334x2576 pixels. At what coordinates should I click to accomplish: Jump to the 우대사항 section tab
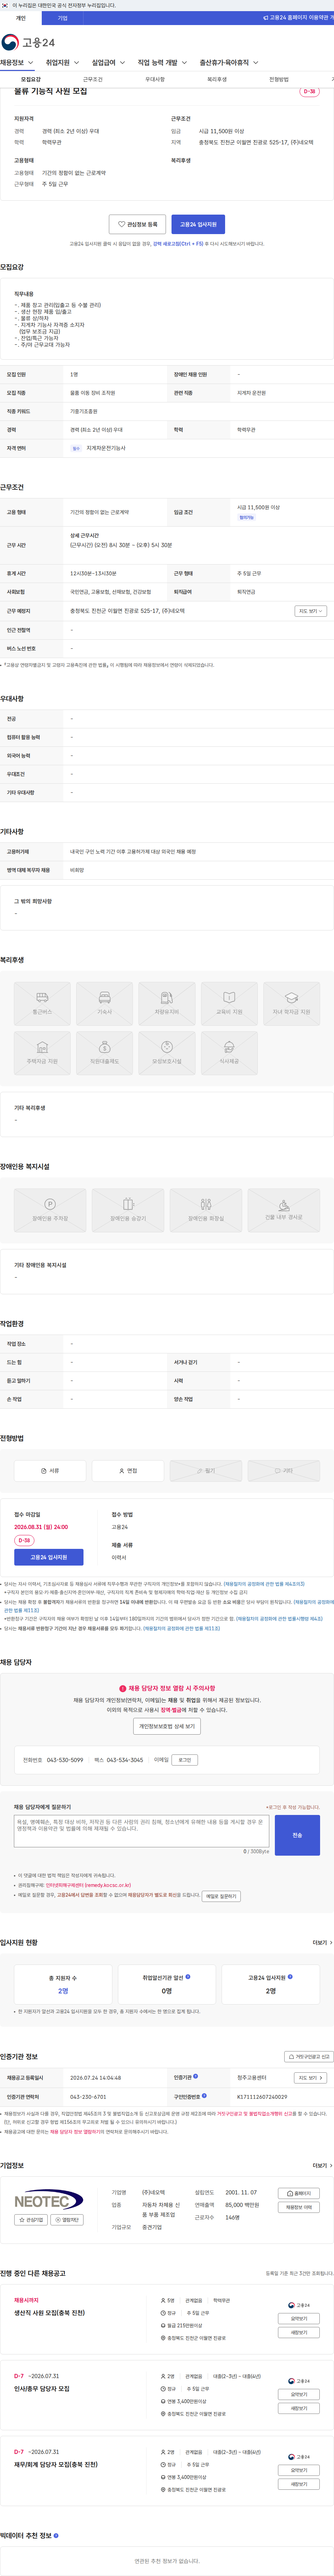tap(155, 79)
